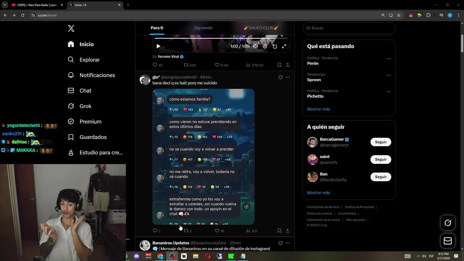Reload the page in Chrome
Viewport: 464px width, 261px height.
tap(22, 15)
